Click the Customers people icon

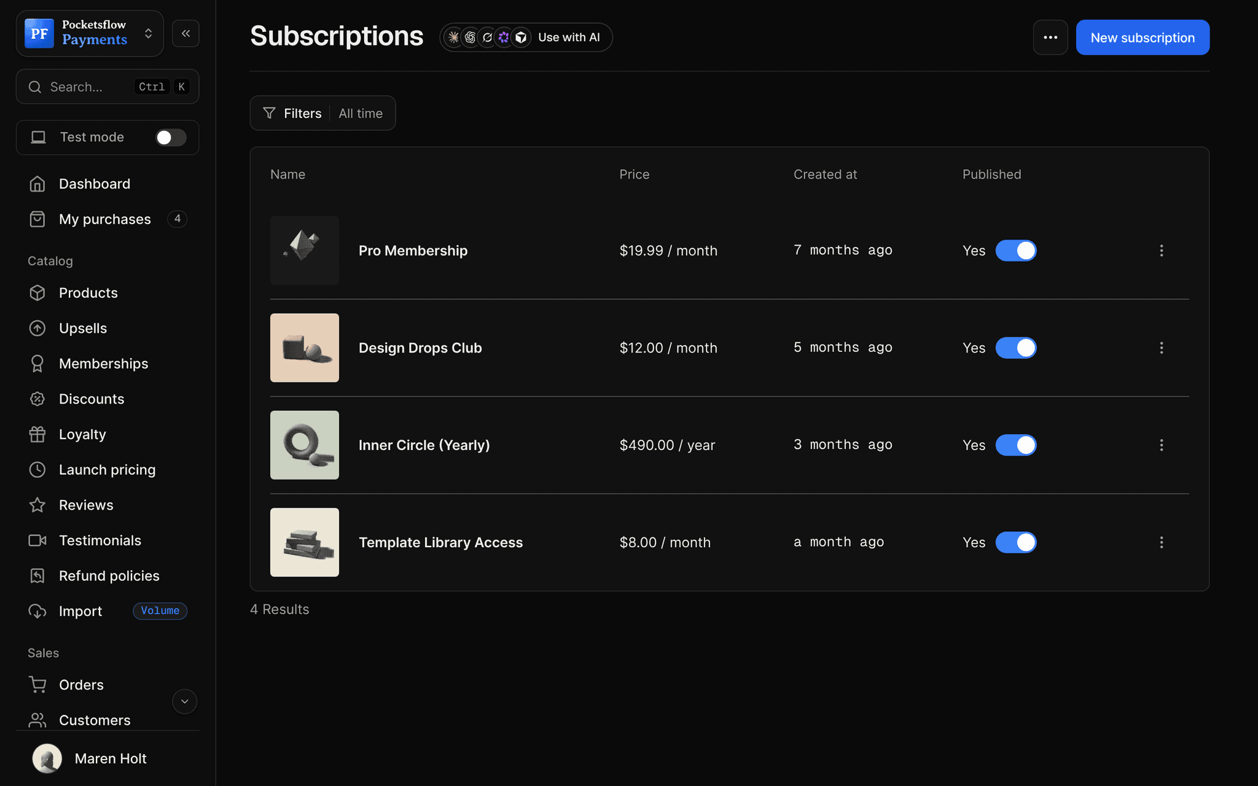(37, 720)
